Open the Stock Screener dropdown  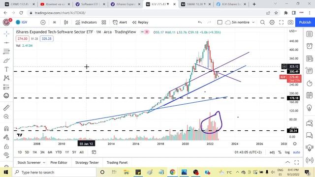[x=31, y=163]
